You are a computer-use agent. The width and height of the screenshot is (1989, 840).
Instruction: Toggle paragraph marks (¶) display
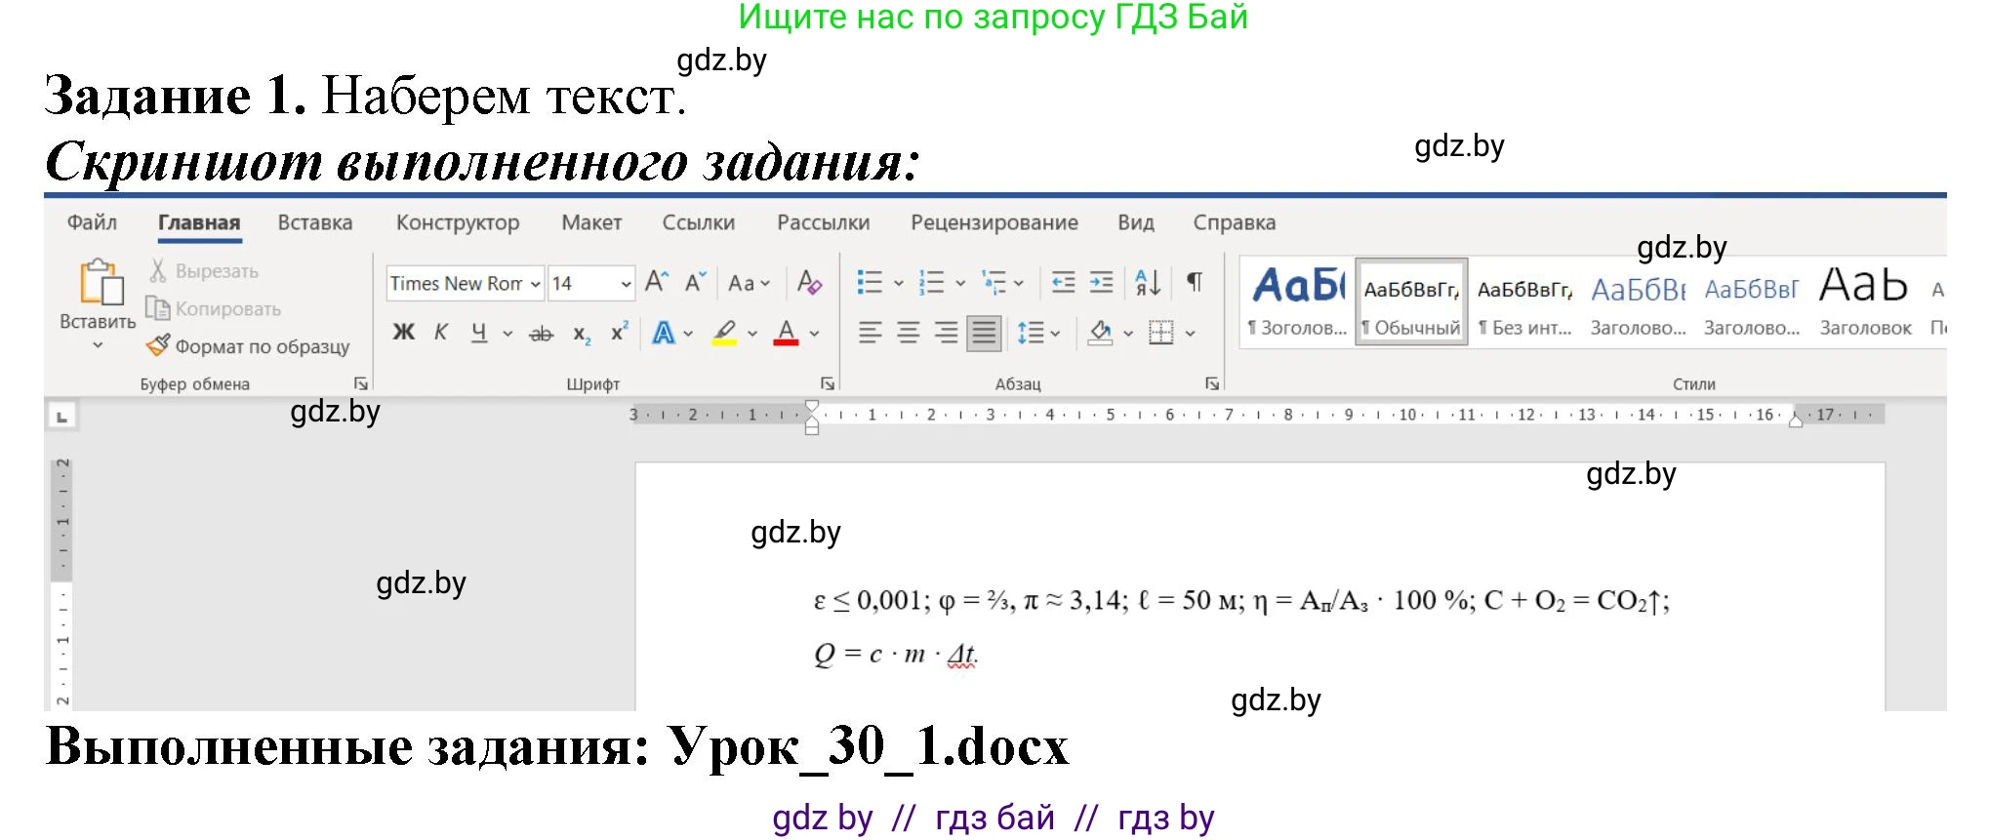point(1195,283)
